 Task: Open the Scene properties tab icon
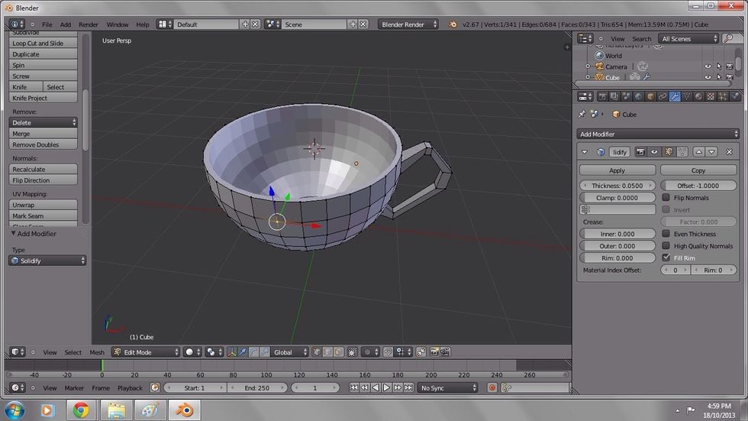[627, 97]
